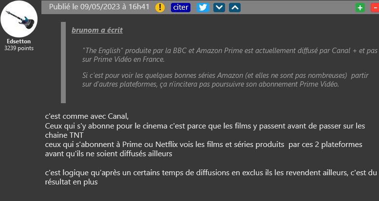Open Edsetton's guitar avatar
Viewport: 379px width, 201px height.
click(19, 19)
